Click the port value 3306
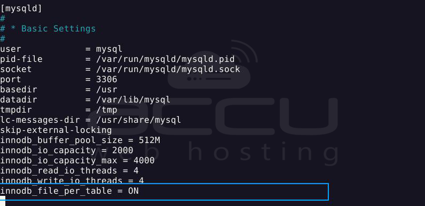The height and width of the screenshot is (206, 425). tap(107, 80)
